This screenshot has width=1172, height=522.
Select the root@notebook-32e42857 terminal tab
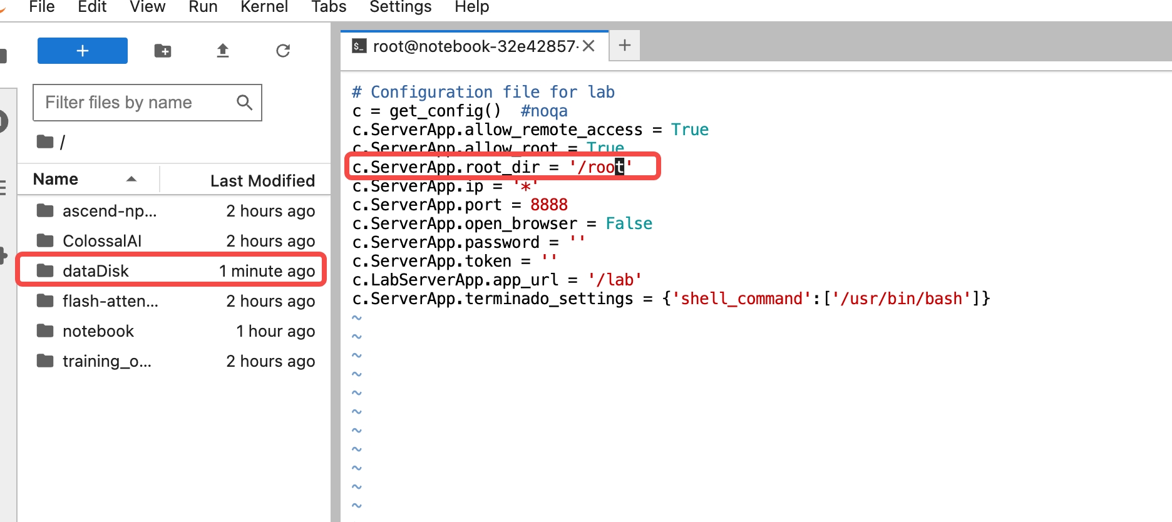tap(475, 46)
